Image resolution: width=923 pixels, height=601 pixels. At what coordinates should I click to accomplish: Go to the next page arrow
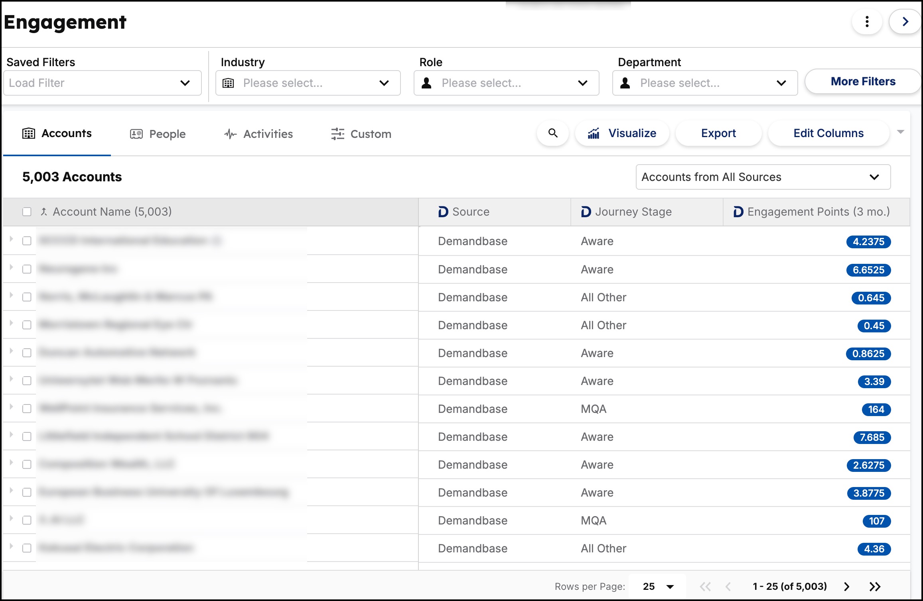tap(847, 587)
